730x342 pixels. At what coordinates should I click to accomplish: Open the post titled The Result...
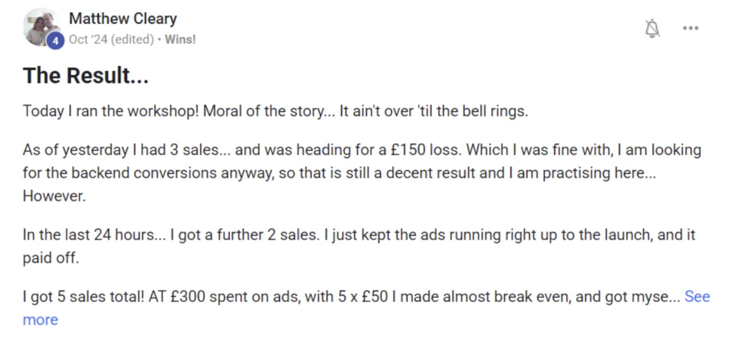point(86,76)
